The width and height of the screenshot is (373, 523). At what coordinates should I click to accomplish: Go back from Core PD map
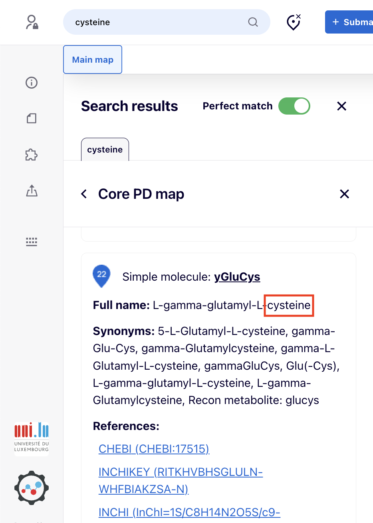(84, 194)
